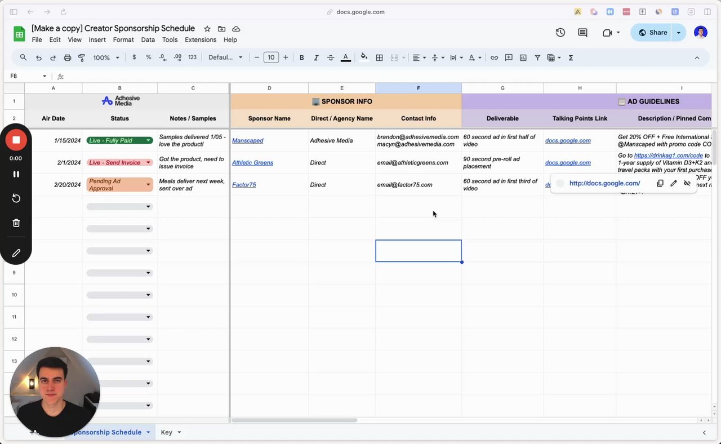View the cloud document status
Screen dimensions: 721x444
(237, 29)
